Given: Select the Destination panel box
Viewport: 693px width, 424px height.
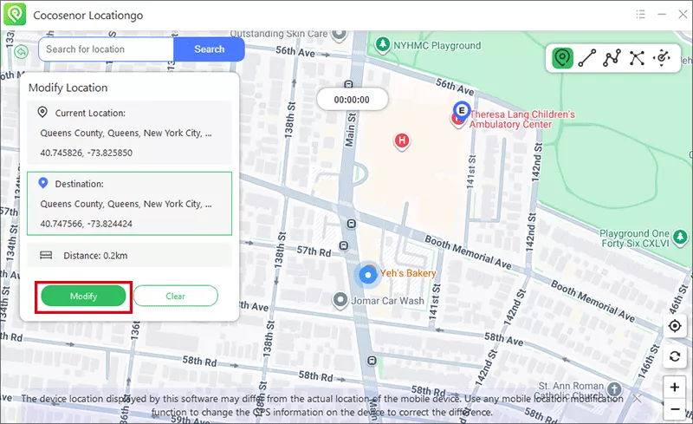Looking at the screenshot, I should (128, 204).
